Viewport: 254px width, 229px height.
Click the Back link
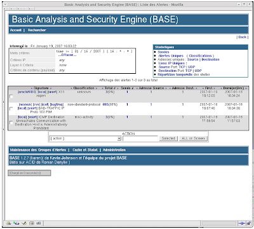243,37
